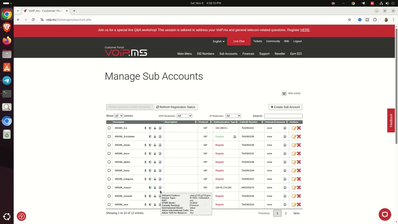The height and width of the screenshot is (224, 398).
Task: Open Brave browser from the dock
Action: click(7, 27)
